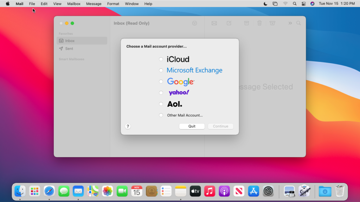Image resolution: width=360 pixels, height=202 pixels.
Task: Click the filter icon beside Inbox title
Action: tap(194, 23)
